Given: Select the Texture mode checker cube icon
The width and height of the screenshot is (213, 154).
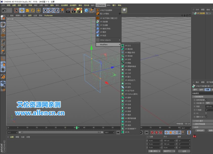Looking at the screenshot, I should tap(3, 30).
